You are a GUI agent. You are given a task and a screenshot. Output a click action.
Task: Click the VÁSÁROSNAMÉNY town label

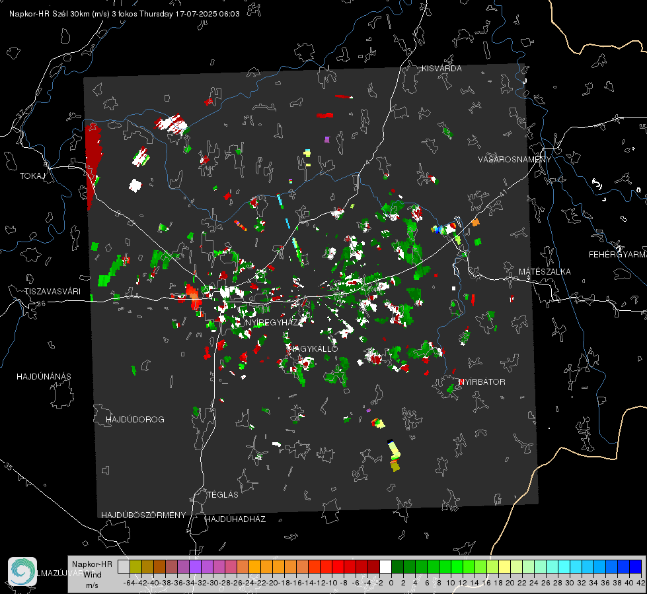tap(515, 160)
